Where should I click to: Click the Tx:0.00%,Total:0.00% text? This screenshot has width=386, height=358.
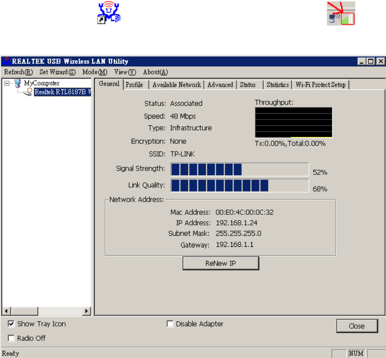point(290,144)
